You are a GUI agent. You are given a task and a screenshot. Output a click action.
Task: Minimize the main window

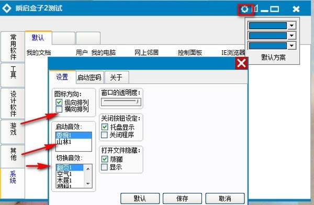(264, 10)
